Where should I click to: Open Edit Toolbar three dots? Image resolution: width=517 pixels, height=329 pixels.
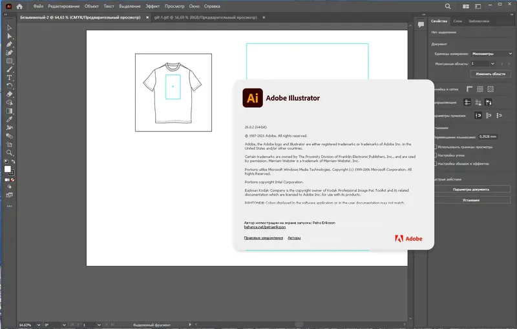point(9,206)
